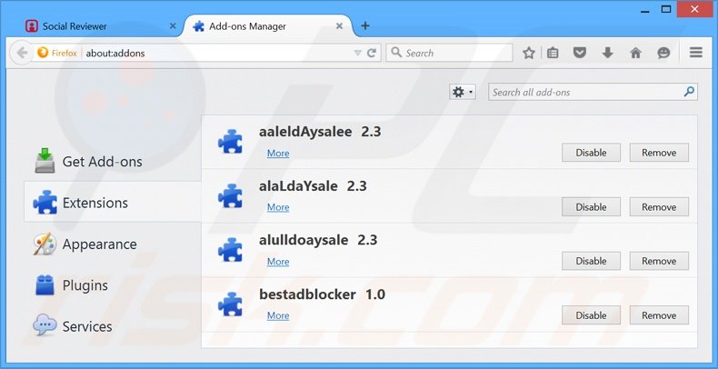Disable the alulldoaysale extension
Image resolution: width=718 pixels, height=369 pixels.
pos(591,261)
